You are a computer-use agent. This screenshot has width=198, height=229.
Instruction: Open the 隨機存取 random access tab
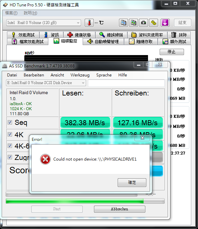coord(141,42)
